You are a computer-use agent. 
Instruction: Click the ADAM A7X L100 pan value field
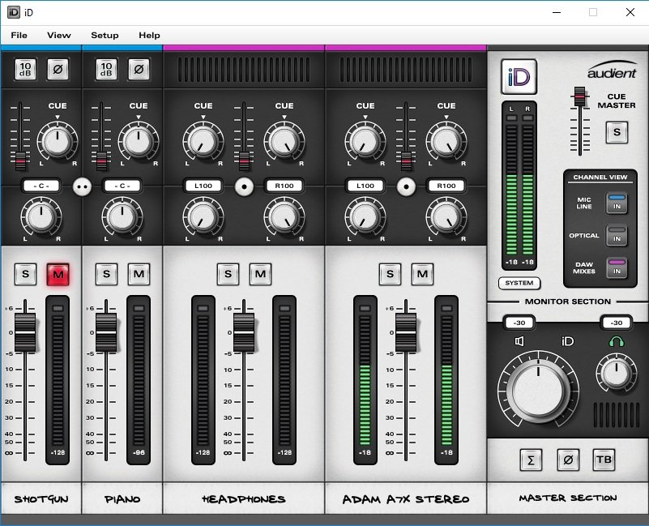click(365, 186)
